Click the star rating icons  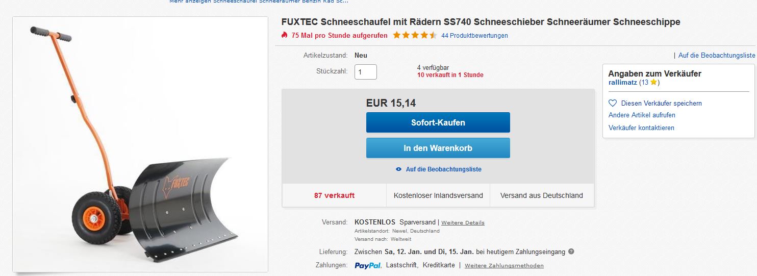415,35
